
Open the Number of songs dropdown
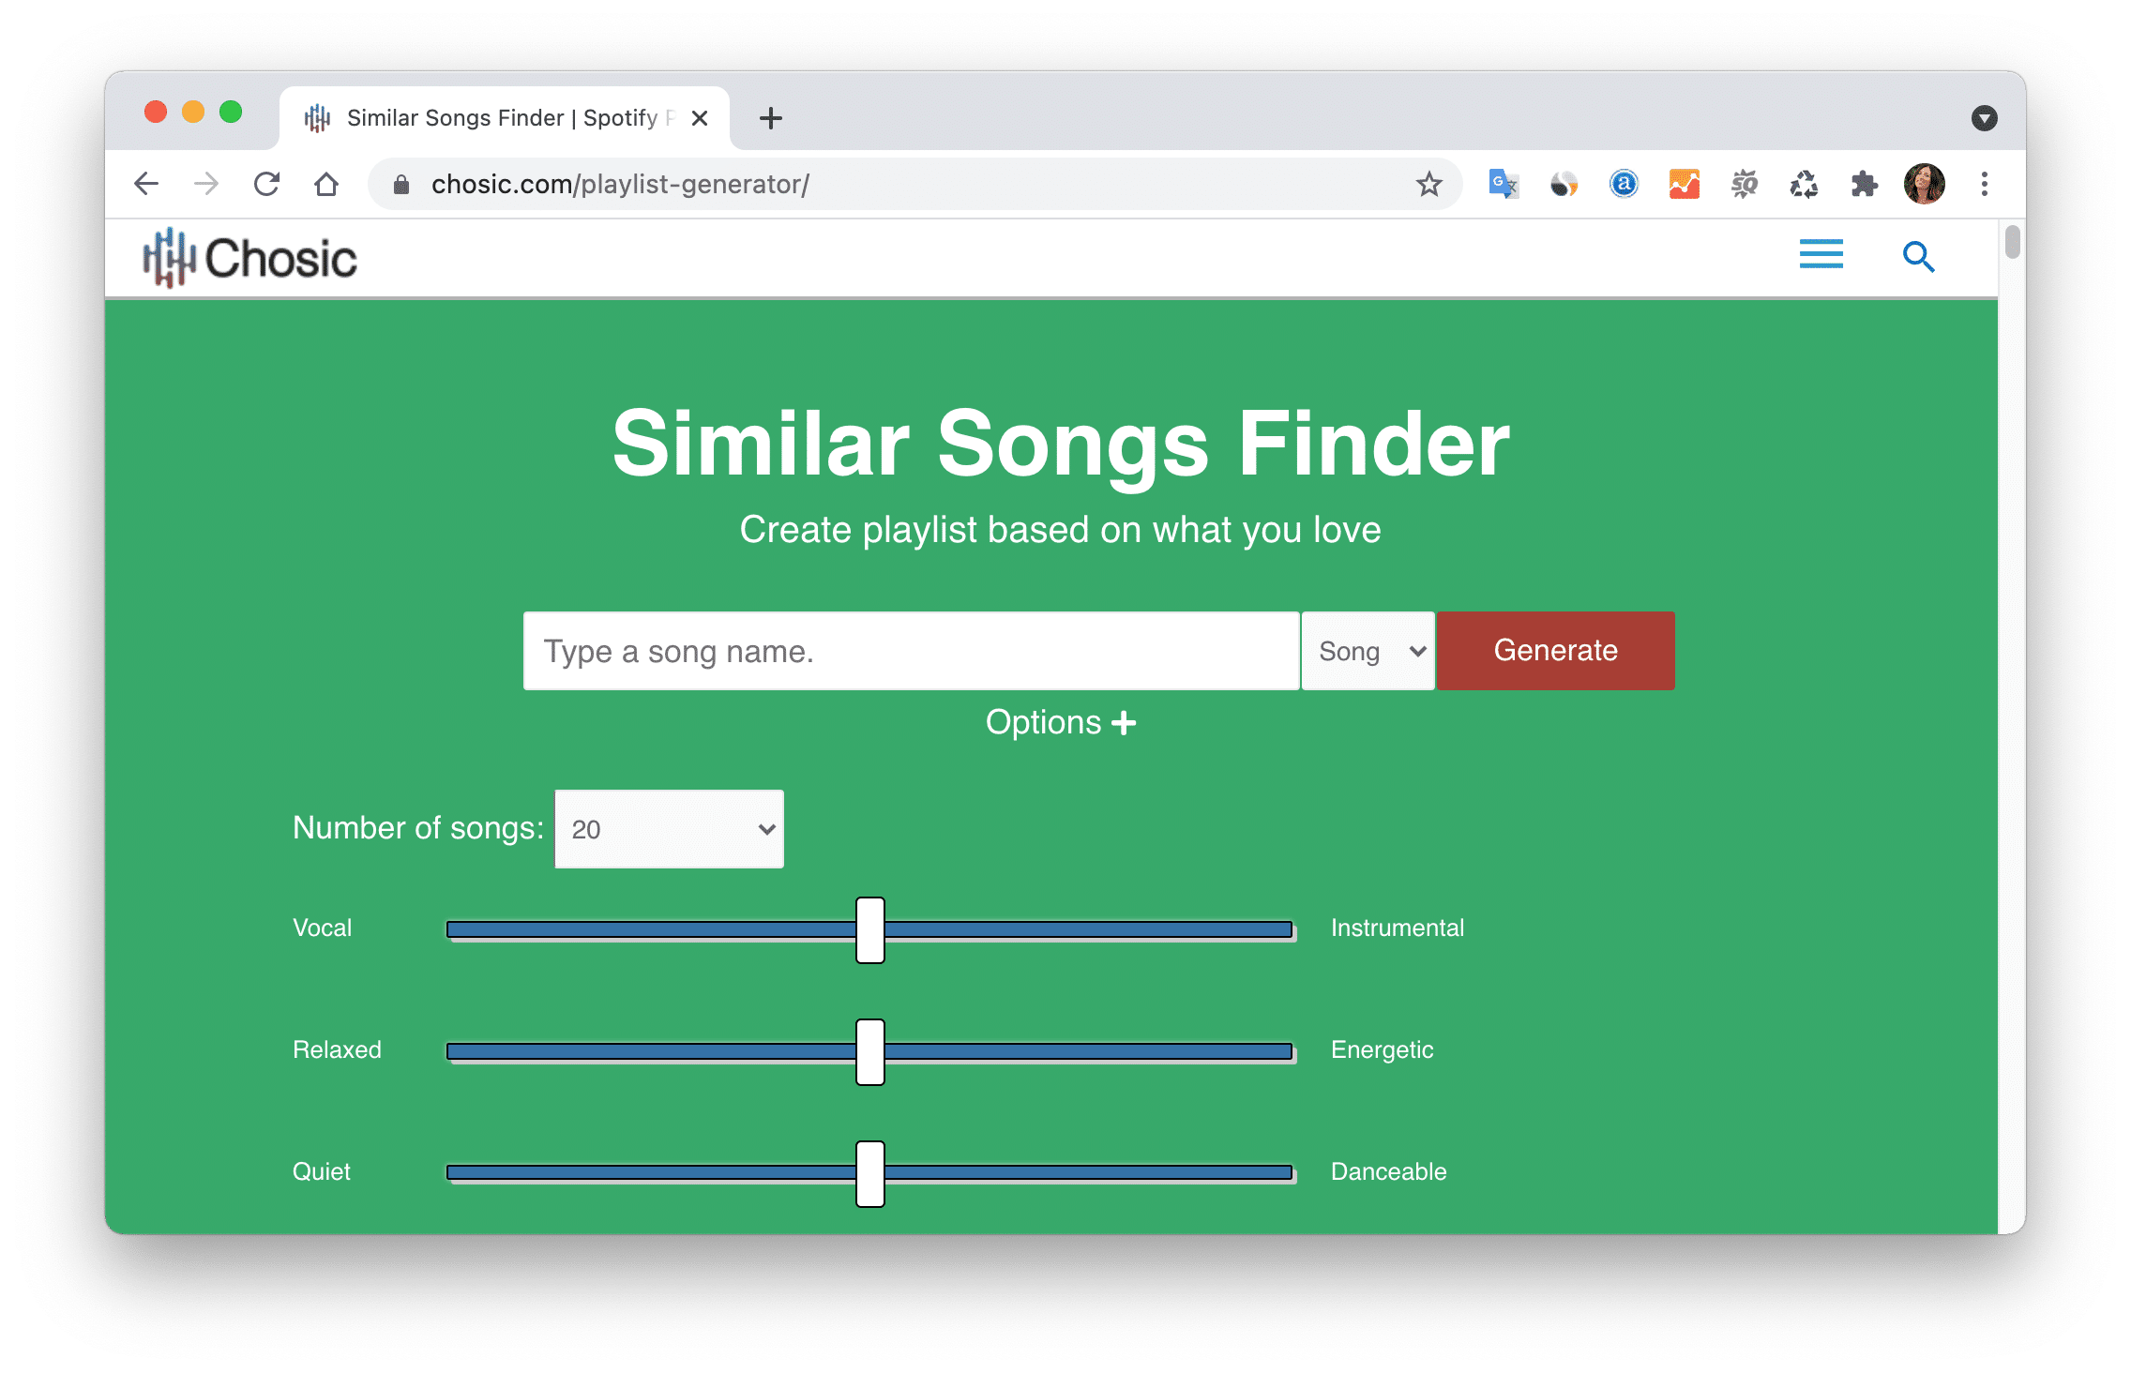(x=669, y=828)
